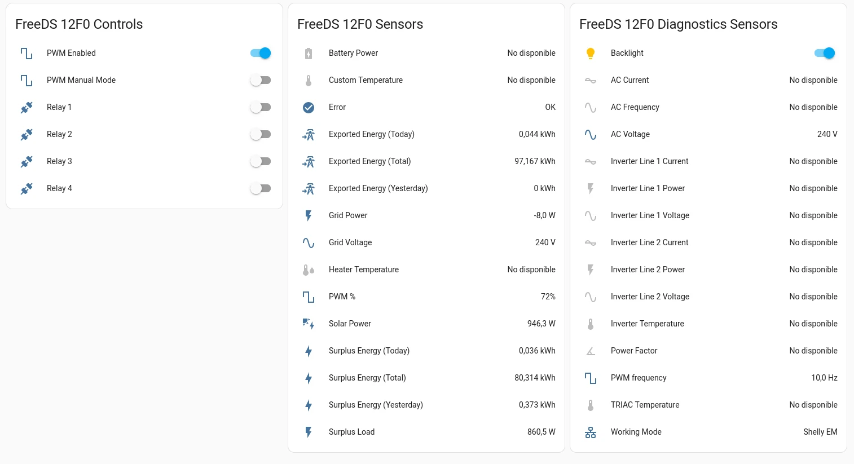Open the Inverter Line 2 Voltage entity

tap(708, 297)
